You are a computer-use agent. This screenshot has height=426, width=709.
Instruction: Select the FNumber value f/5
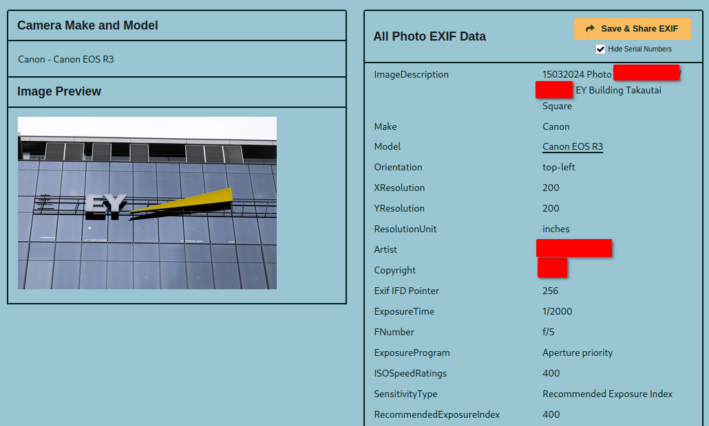(x=548, y=332)
